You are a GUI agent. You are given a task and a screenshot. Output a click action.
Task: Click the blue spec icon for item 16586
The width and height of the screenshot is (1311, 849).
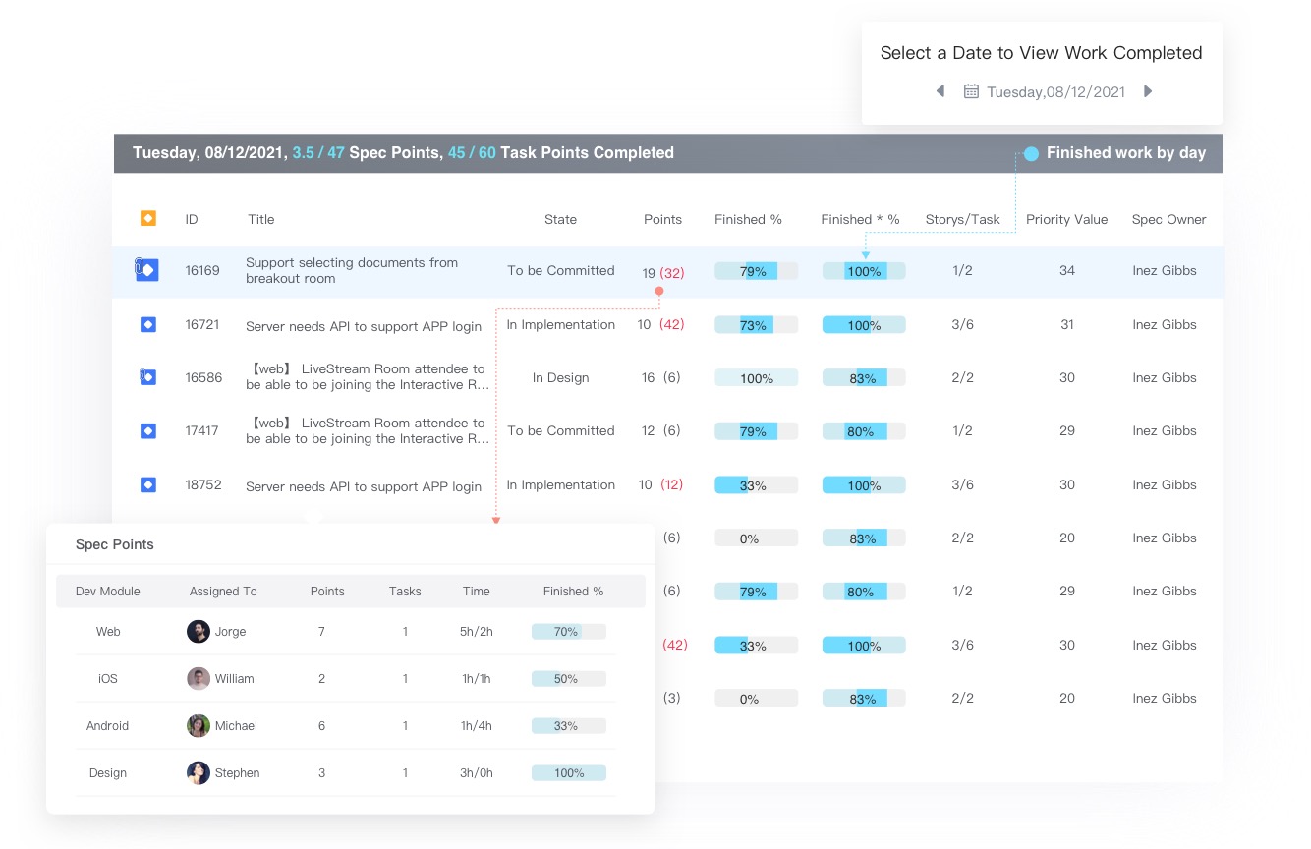click(x=147, y=377)
